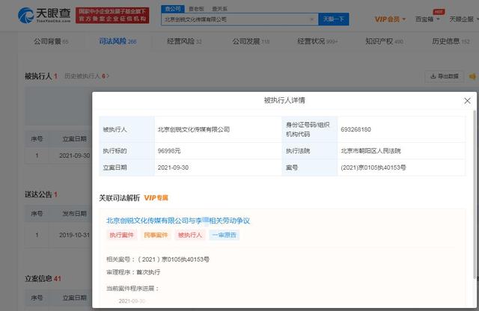The image size is (479, 311).
Task: Click the 被执行人 company name 北京创锐文化传媒有限公司 in table
Action: pos(194,129)
